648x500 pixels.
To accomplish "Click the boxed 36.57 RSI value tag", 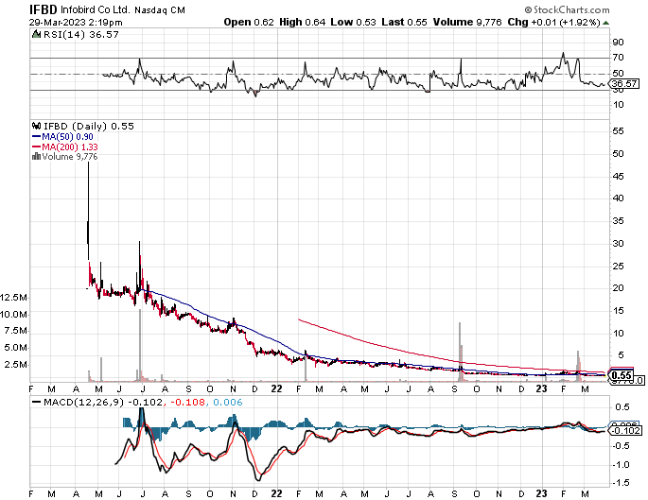I will tap(624, 83).
